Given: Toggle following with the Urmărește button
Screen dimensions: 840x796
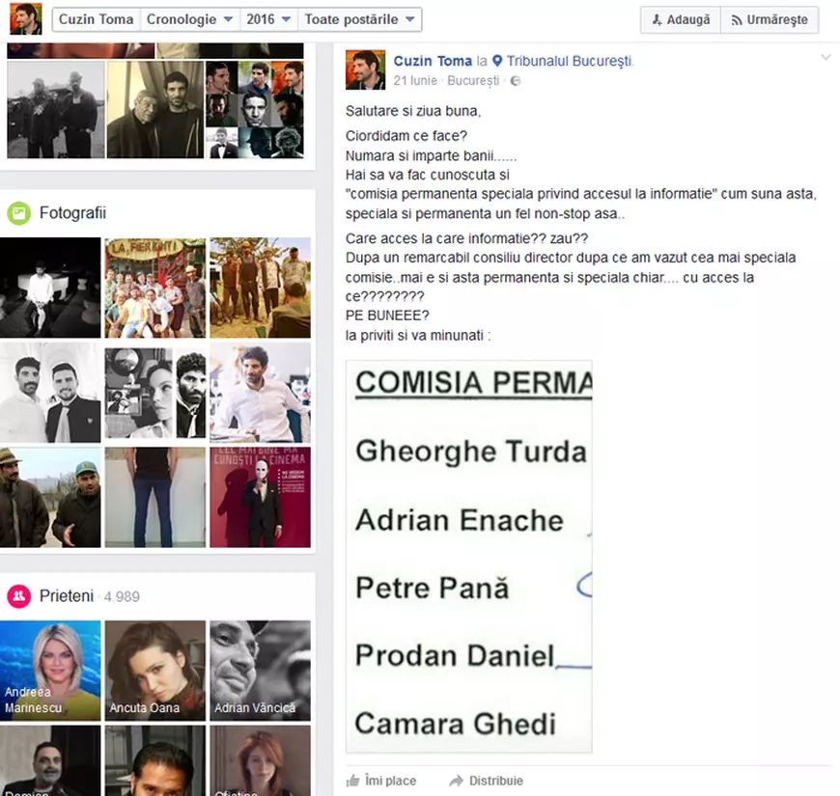Looking at the screenshot, I should click(x=770, y=18).
